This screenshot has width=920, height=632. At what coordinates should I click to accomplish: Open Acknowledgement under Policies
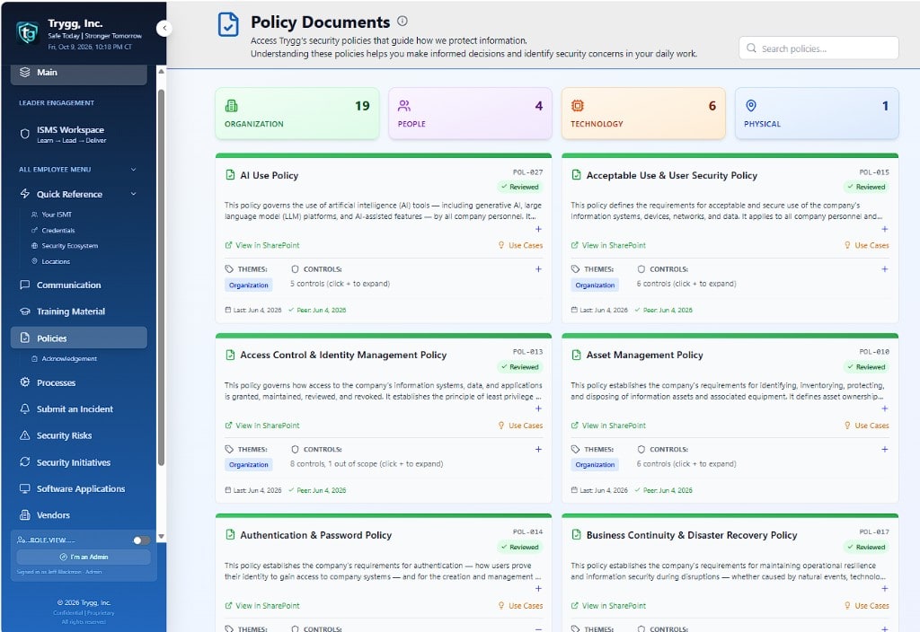[68, 358]
